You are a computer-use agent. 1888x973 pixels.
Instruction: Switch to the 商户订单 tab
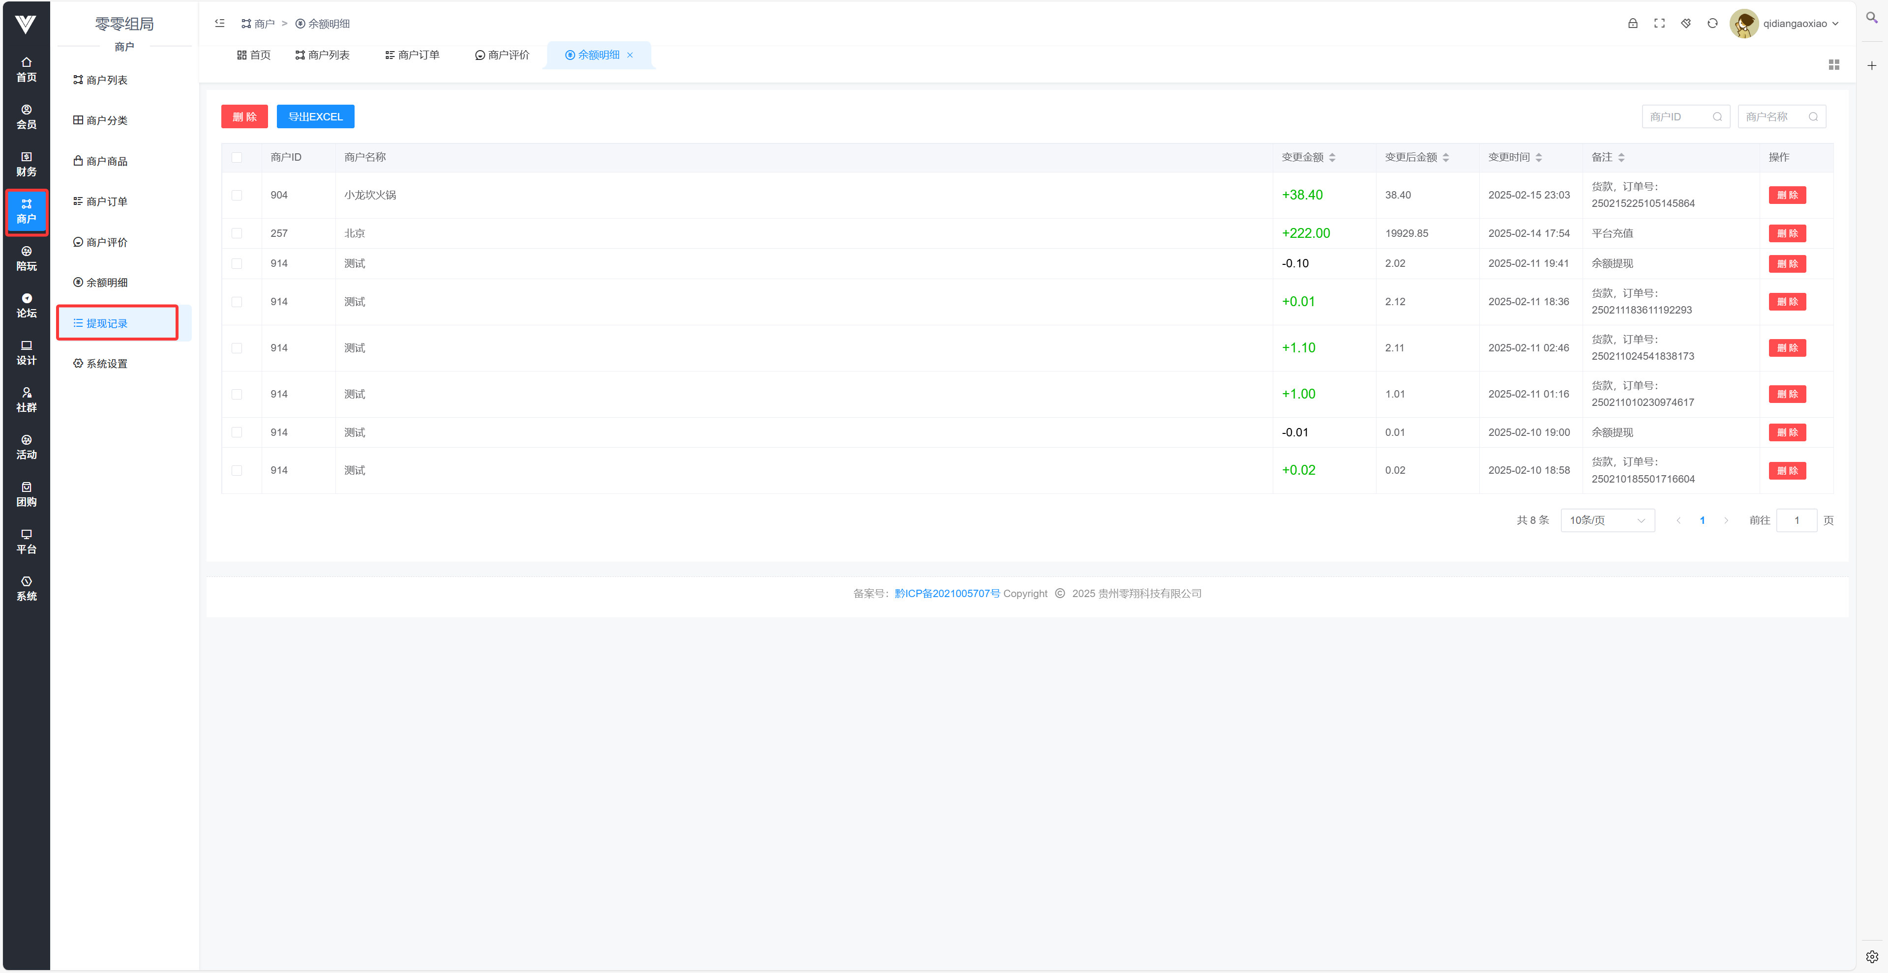pyautogui.click(x=412, y=55)
